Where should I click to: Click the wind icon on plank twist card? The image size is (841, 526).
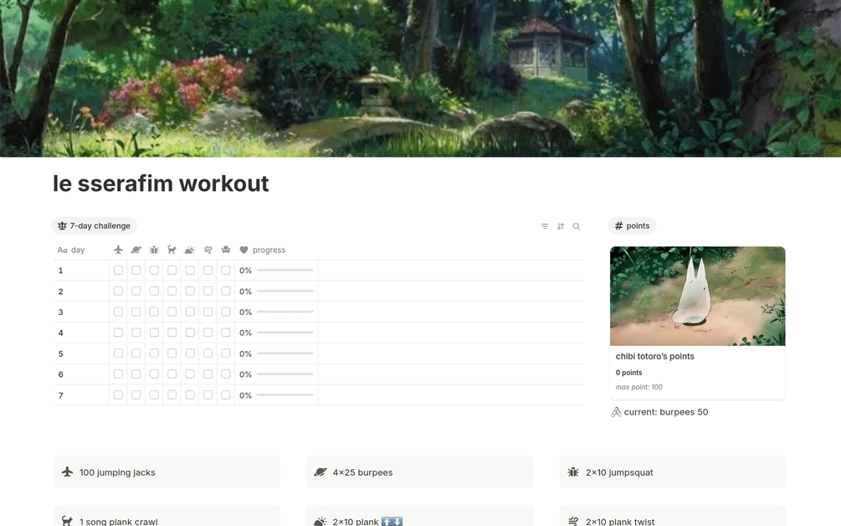[x=573, y=521]
